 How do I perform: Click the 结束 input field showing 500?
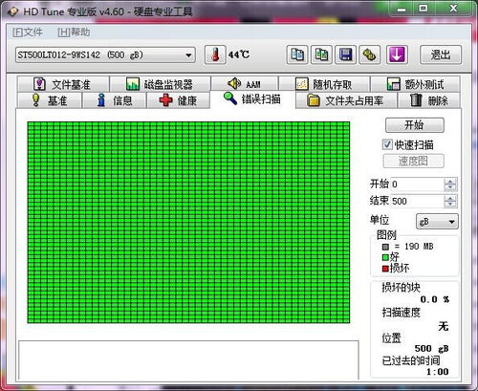pos(417,201)
